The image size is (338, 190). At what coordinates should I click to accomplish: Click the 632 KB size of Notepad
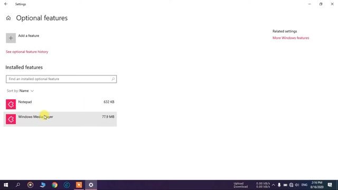109,102
